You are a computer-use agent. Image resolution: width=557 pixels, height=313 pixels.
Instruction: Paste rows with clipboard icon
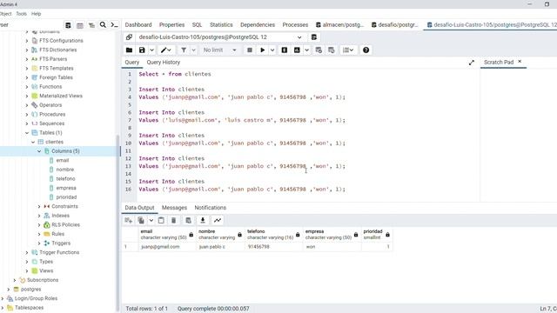click(x=161, y=220)
